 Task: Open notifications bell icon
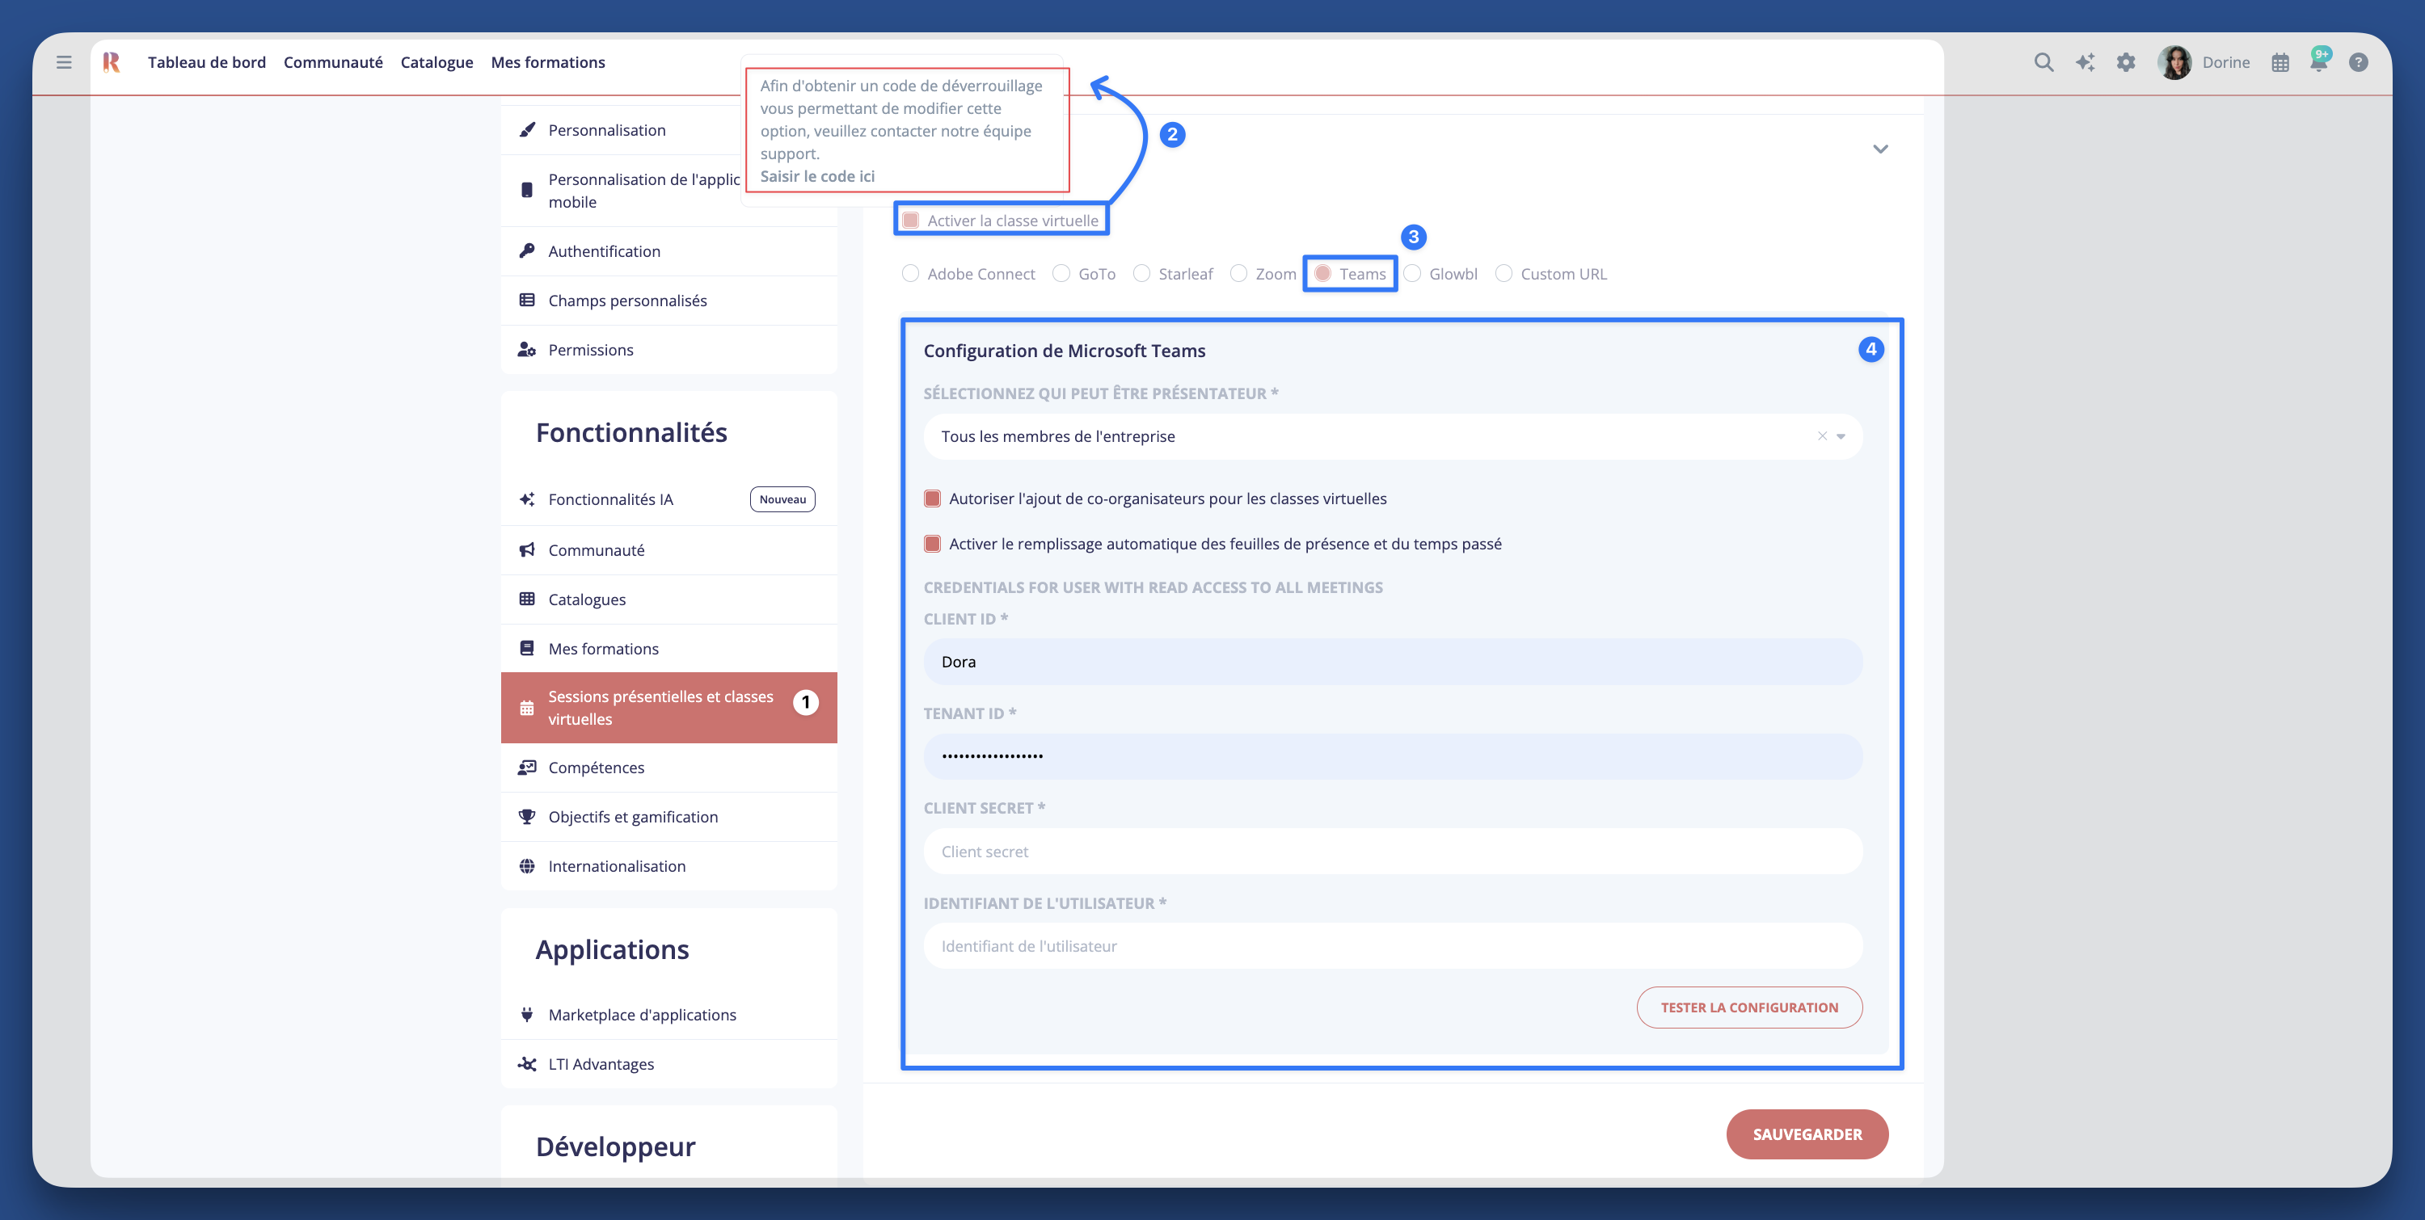coord(2317,63)
